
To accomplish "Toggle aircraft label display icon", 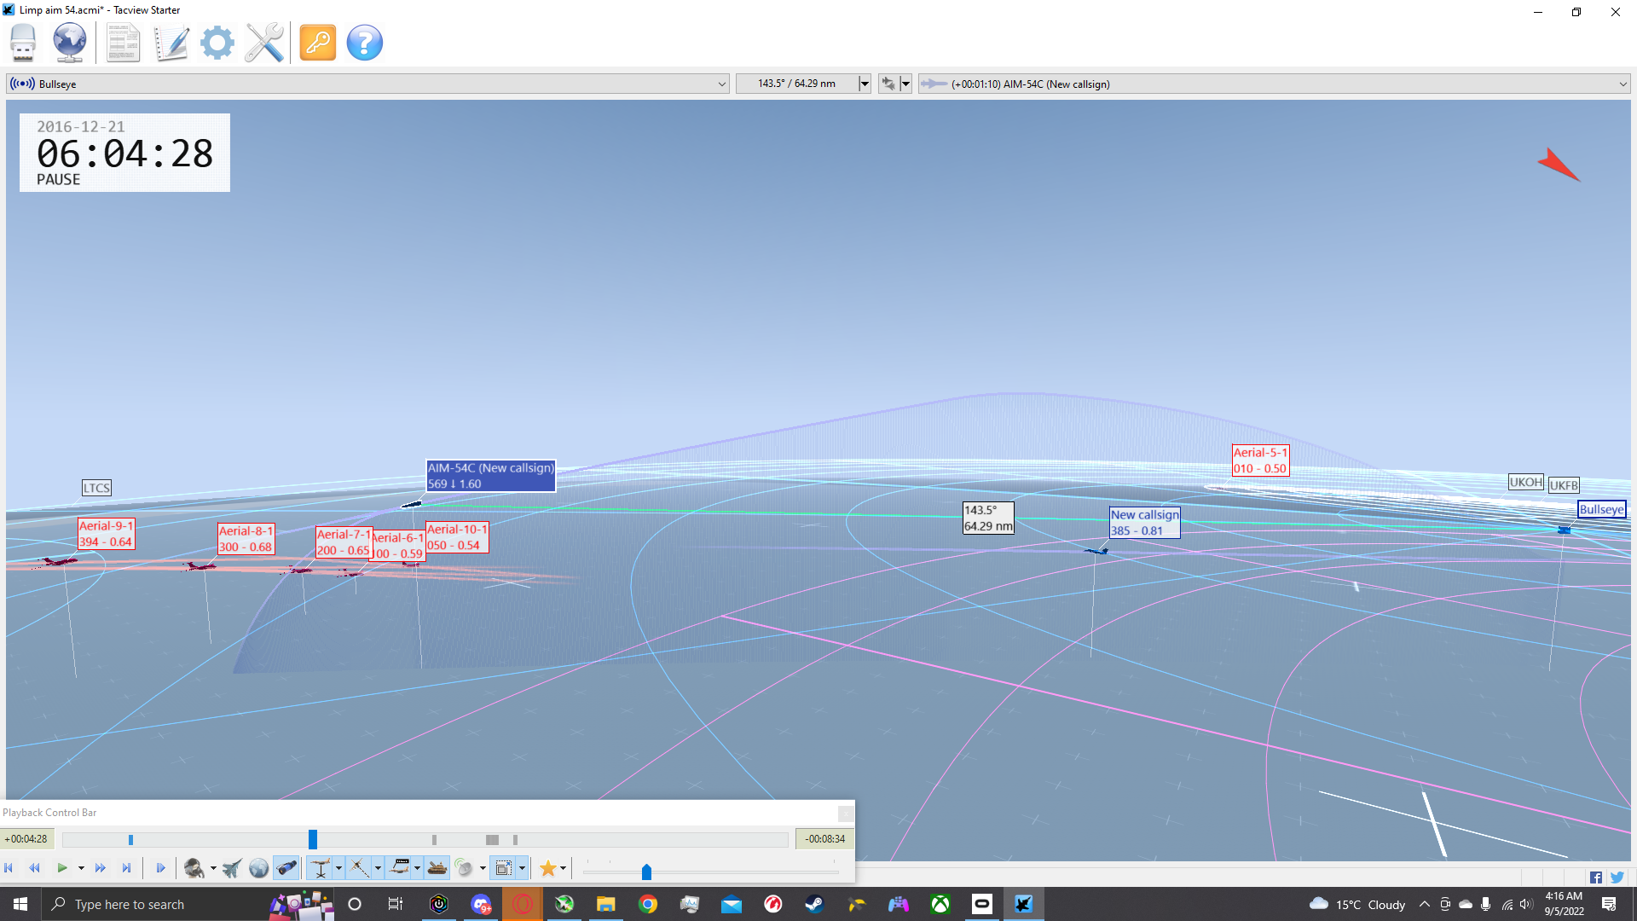I will point(399,868).
